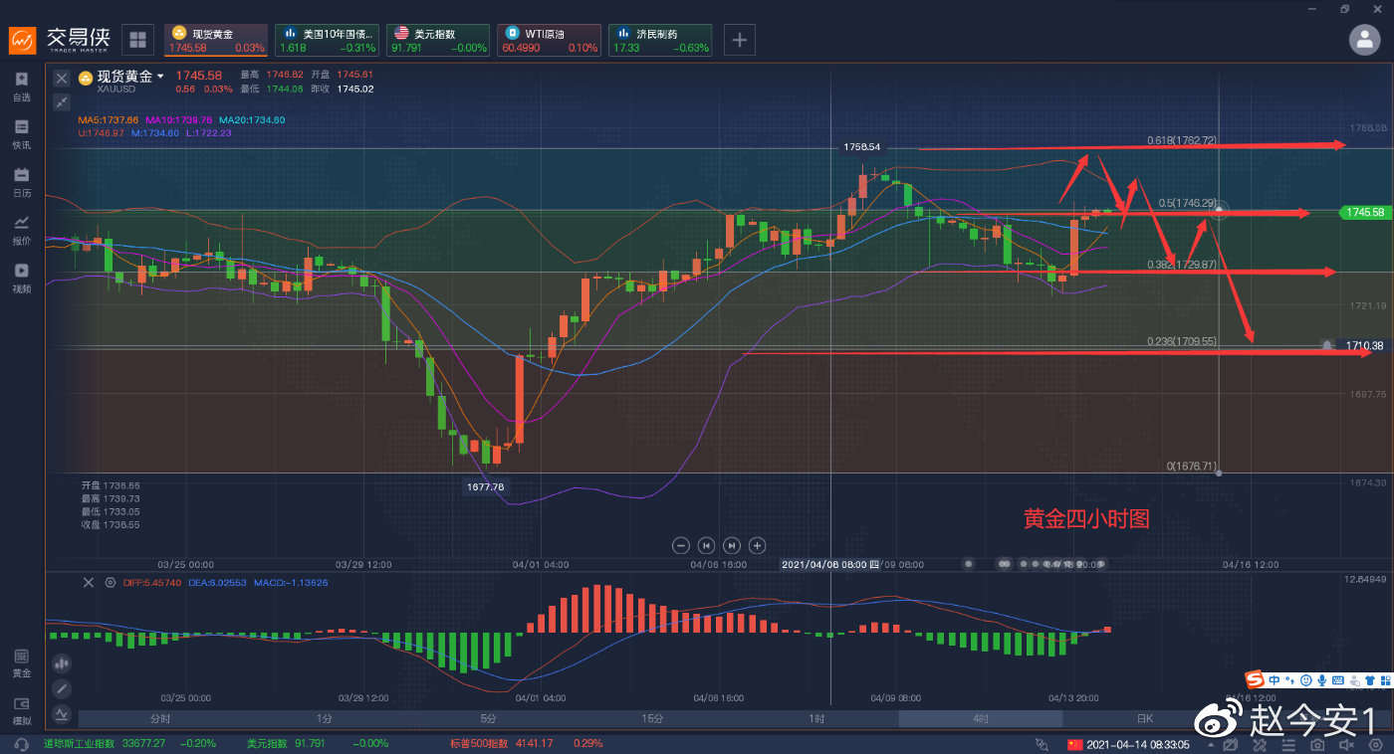Select the drawing pencil tool

pos(62,688)
